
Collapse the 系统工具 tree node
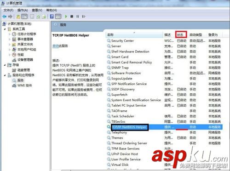[5, 29]
